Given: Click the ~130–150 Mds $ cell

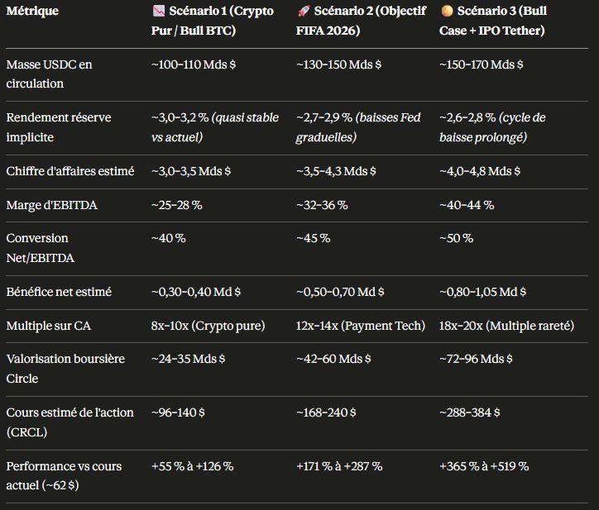Looking at the screenshot, I should 339,64.
